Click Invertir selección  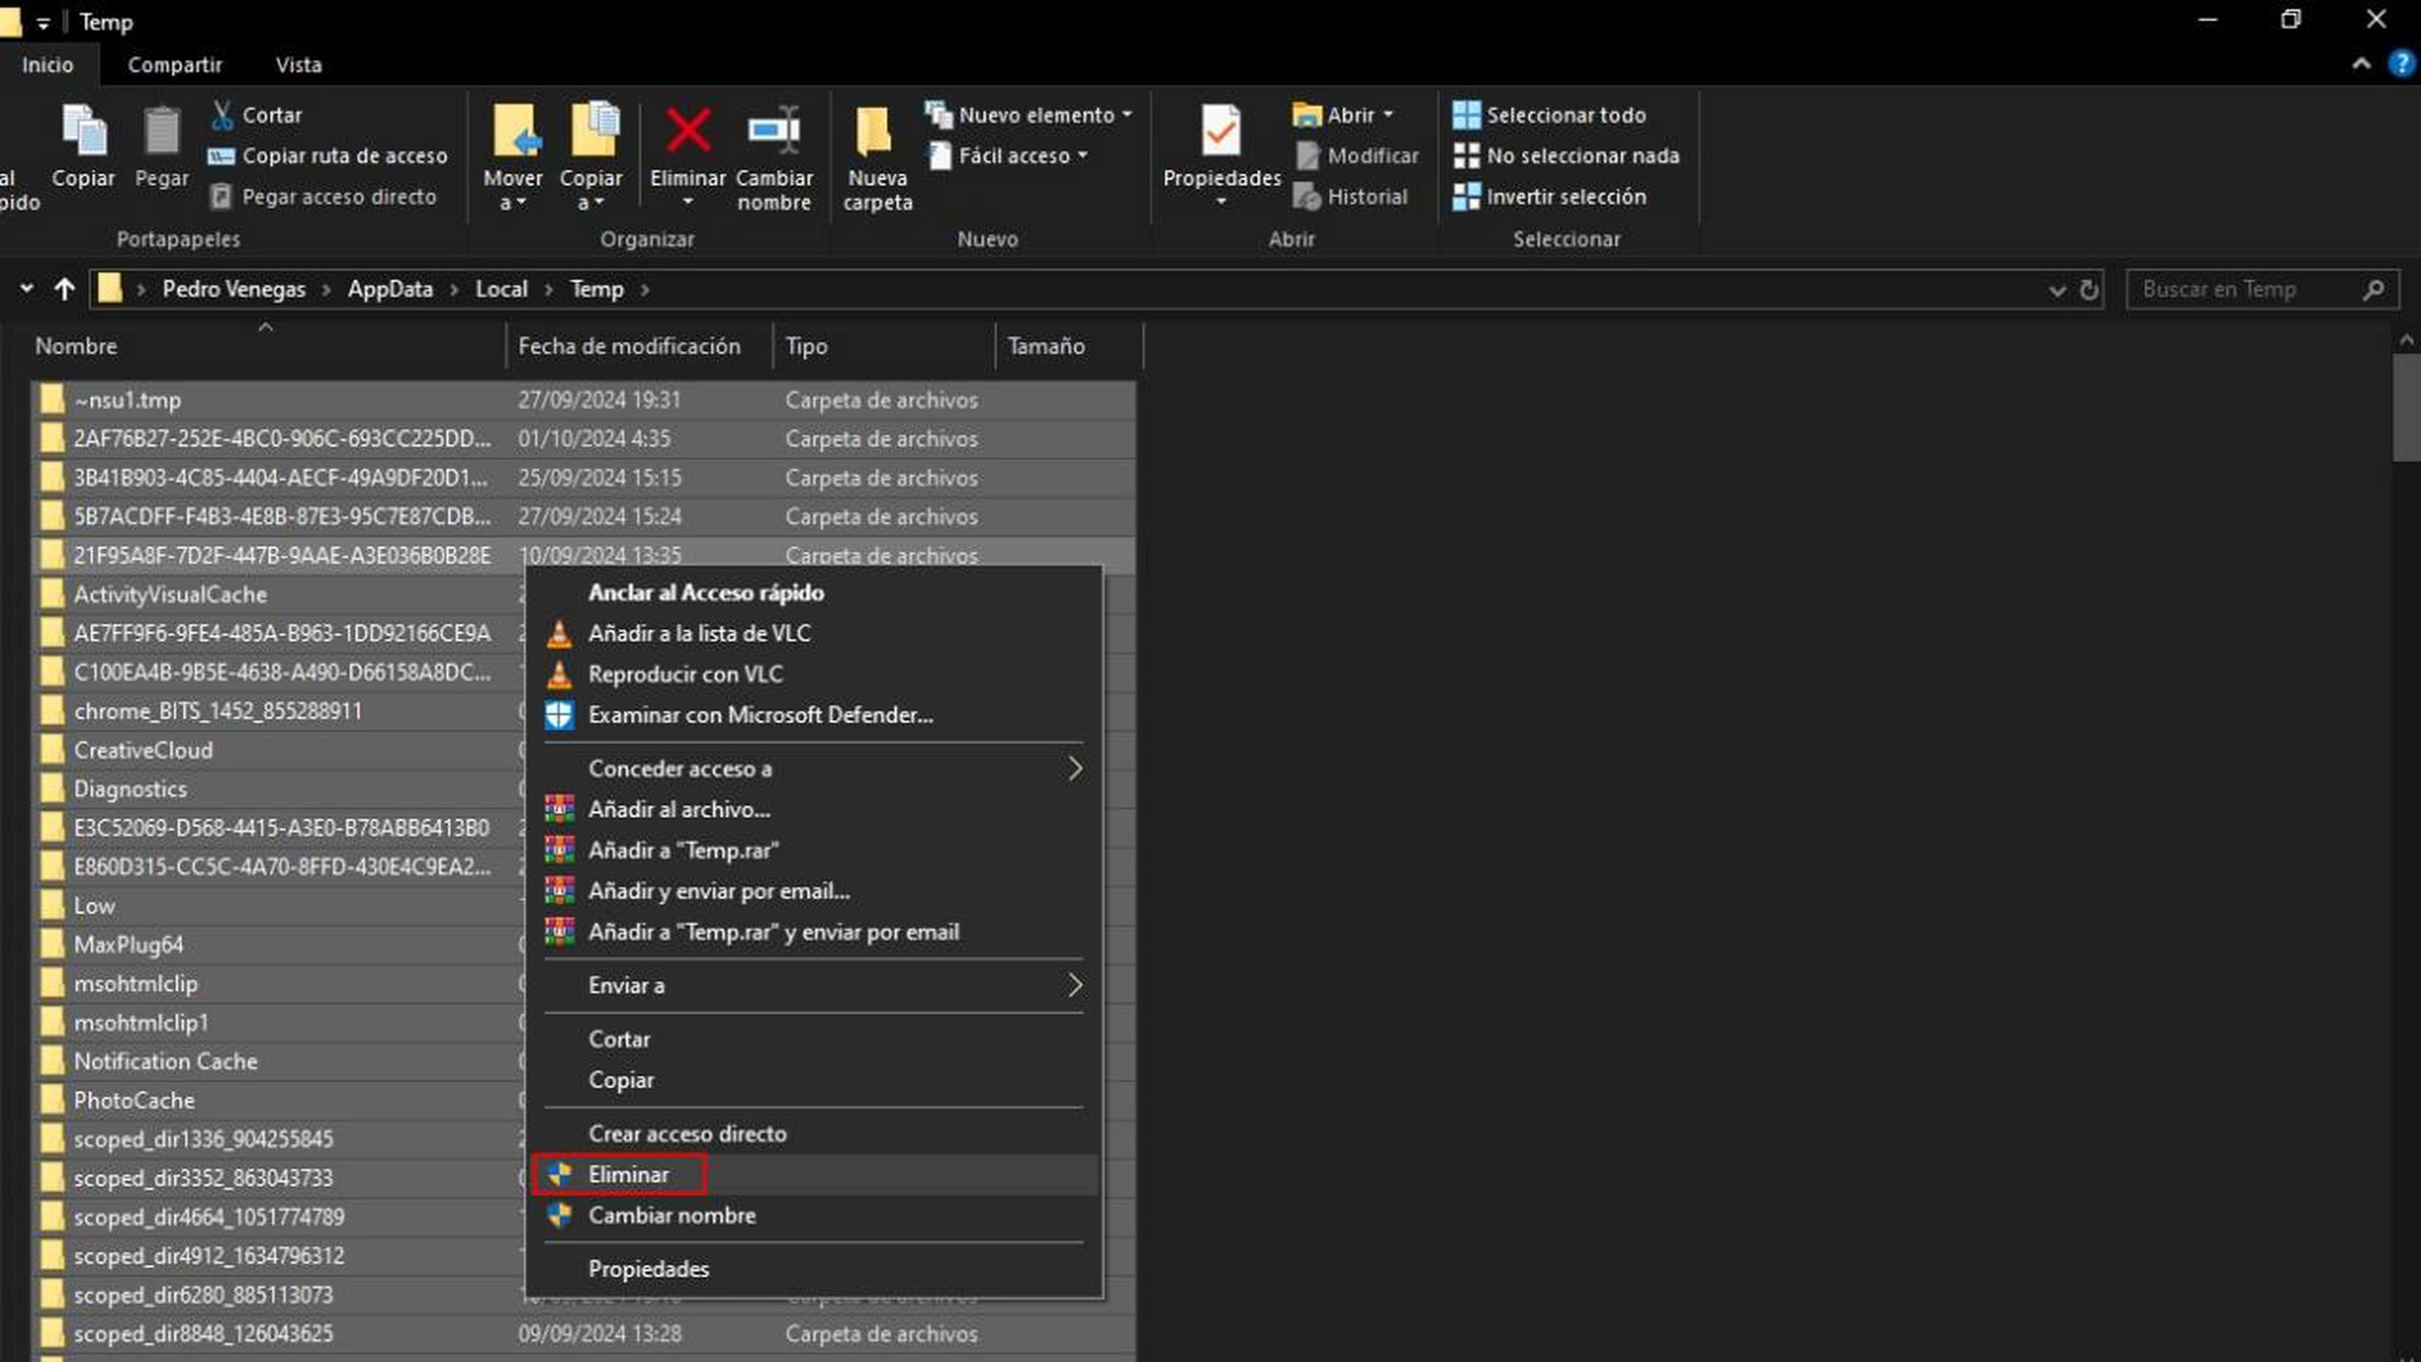click(x=1550, y=197)
